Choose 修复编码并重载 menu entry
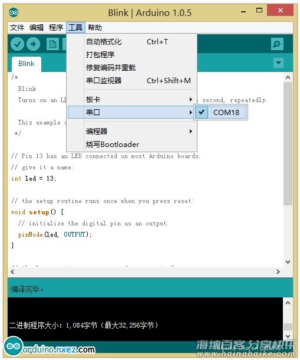 pyautogui.click(x=133, y=68)
